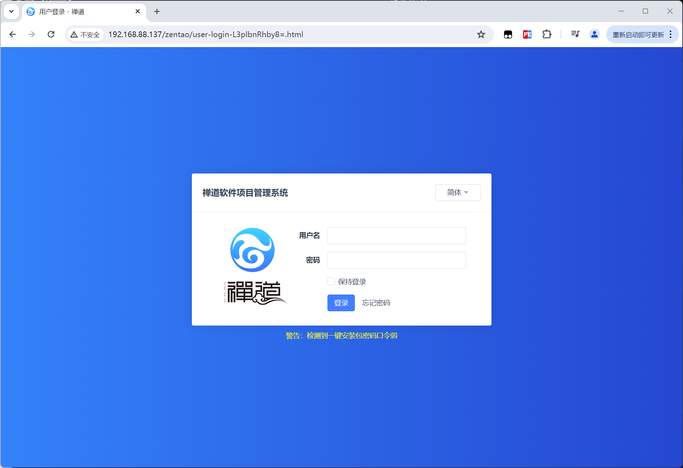Open the Chrome profile avatar
This screenshot has height=468, width=683.
click(594, 34)
